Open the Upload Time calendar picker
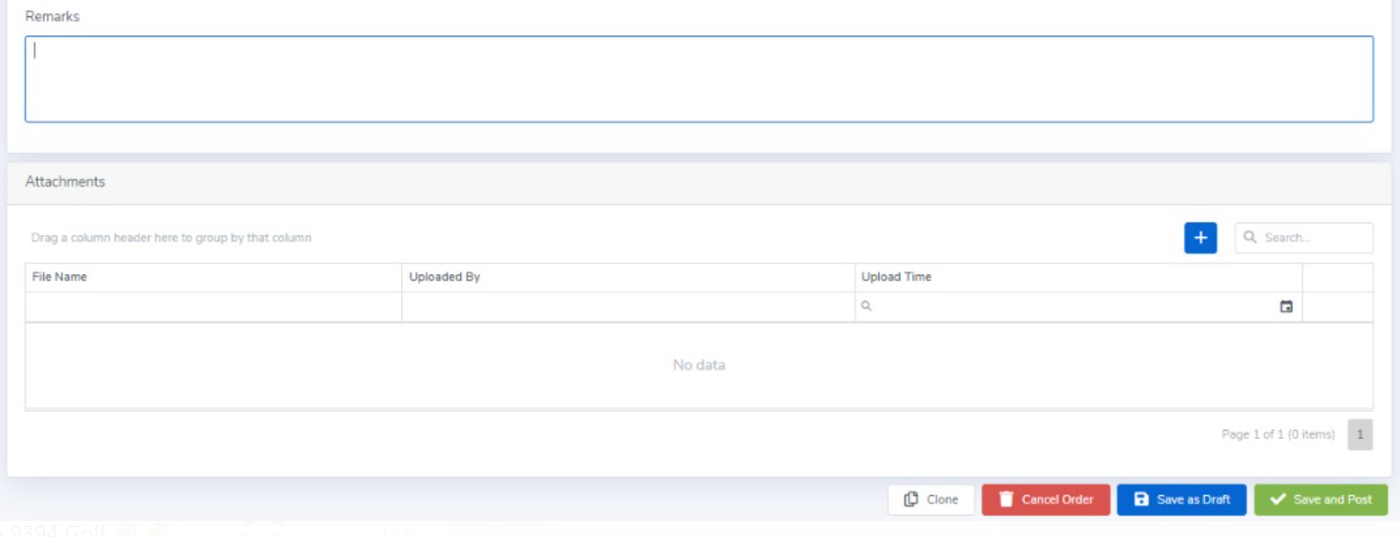Screen dimensions: 1400x537 (1285, 306)
